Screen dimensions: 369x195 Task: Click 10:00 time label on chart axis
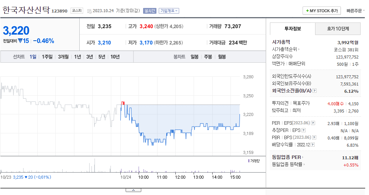click(143, 177)
